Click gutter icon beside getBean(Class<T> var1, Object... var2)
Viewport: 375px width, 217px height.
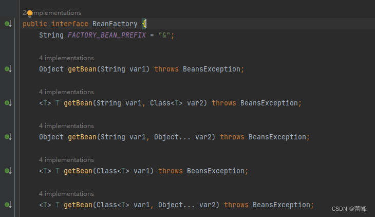click(x=8, y=205)
